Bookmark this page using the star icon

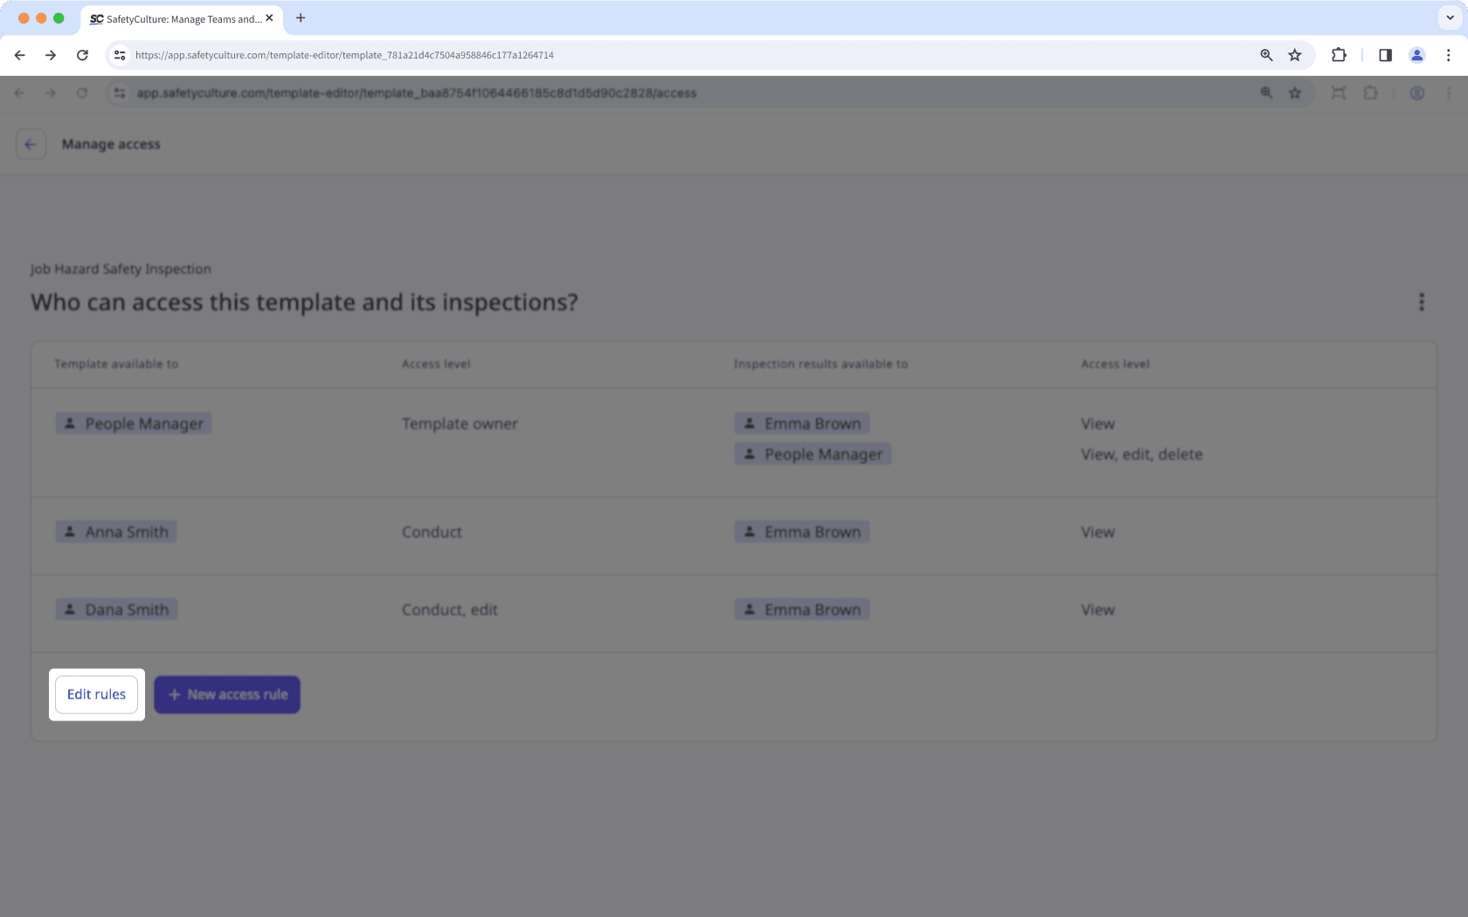pos(1295,55)
